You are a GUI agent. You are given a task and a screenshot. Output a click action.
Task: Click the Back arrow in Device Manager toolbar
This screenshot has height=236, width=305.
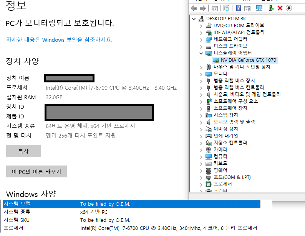coord(194,8)
